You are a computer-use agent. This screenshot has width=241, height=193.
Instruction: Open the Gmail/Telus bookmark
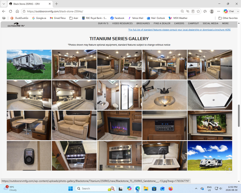(58, 18)
